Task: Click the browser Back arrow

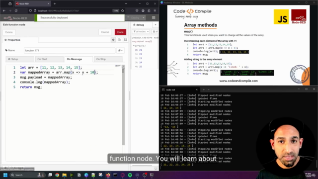Action: click(x=4, y=11)
